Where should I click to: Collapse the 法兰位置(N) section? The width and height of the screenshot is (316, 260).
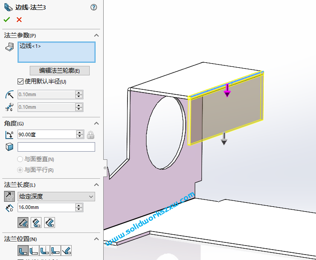(x=96, y=239)
